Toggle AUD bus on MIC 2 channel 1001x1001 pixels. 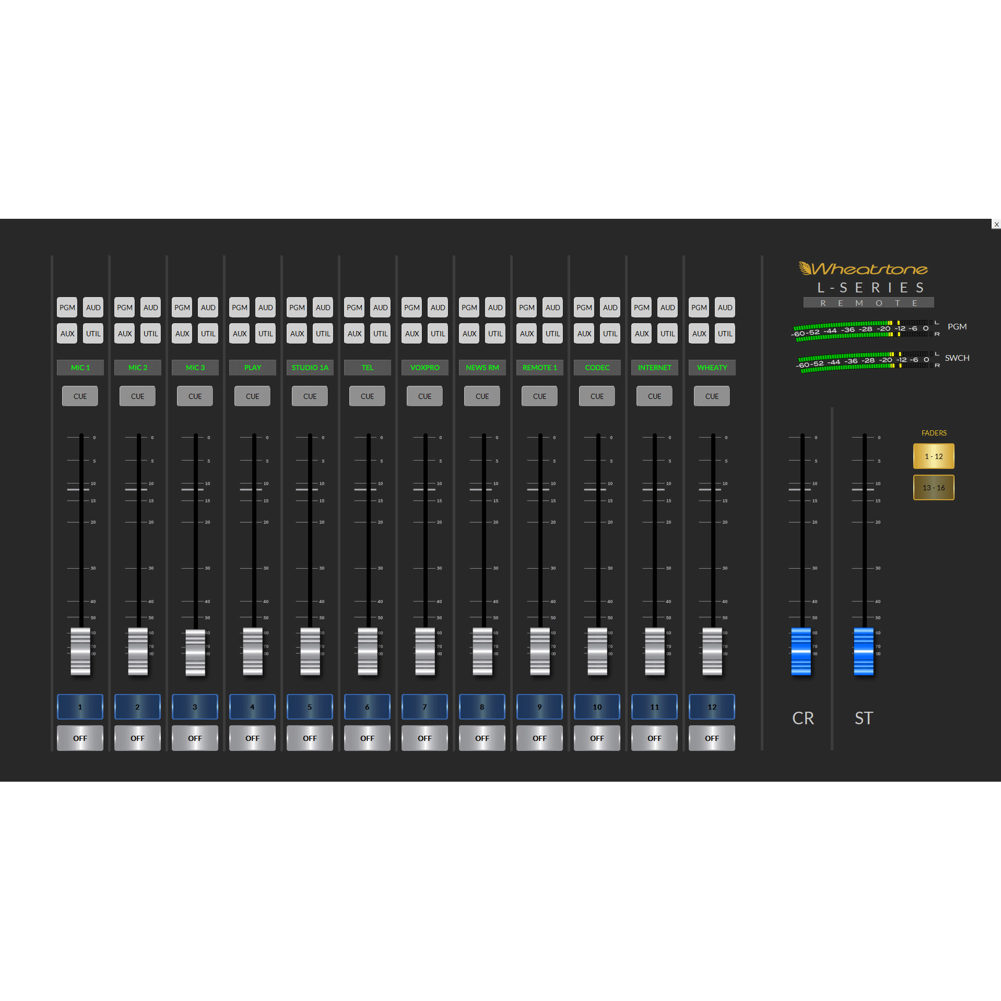(x=150, y=308)
